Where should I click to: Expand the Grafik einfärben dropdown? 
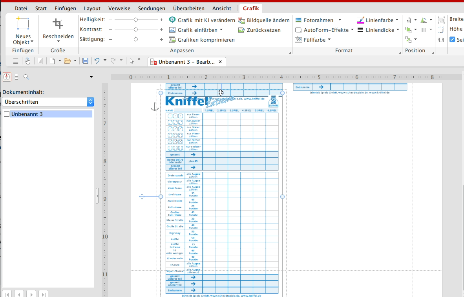point(221,30)
